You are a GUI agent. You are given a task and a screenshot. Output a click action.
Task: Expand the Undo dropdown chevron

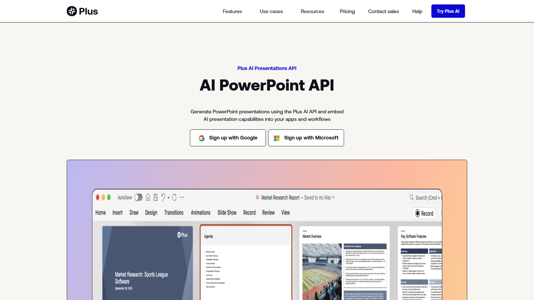(168, 197)
